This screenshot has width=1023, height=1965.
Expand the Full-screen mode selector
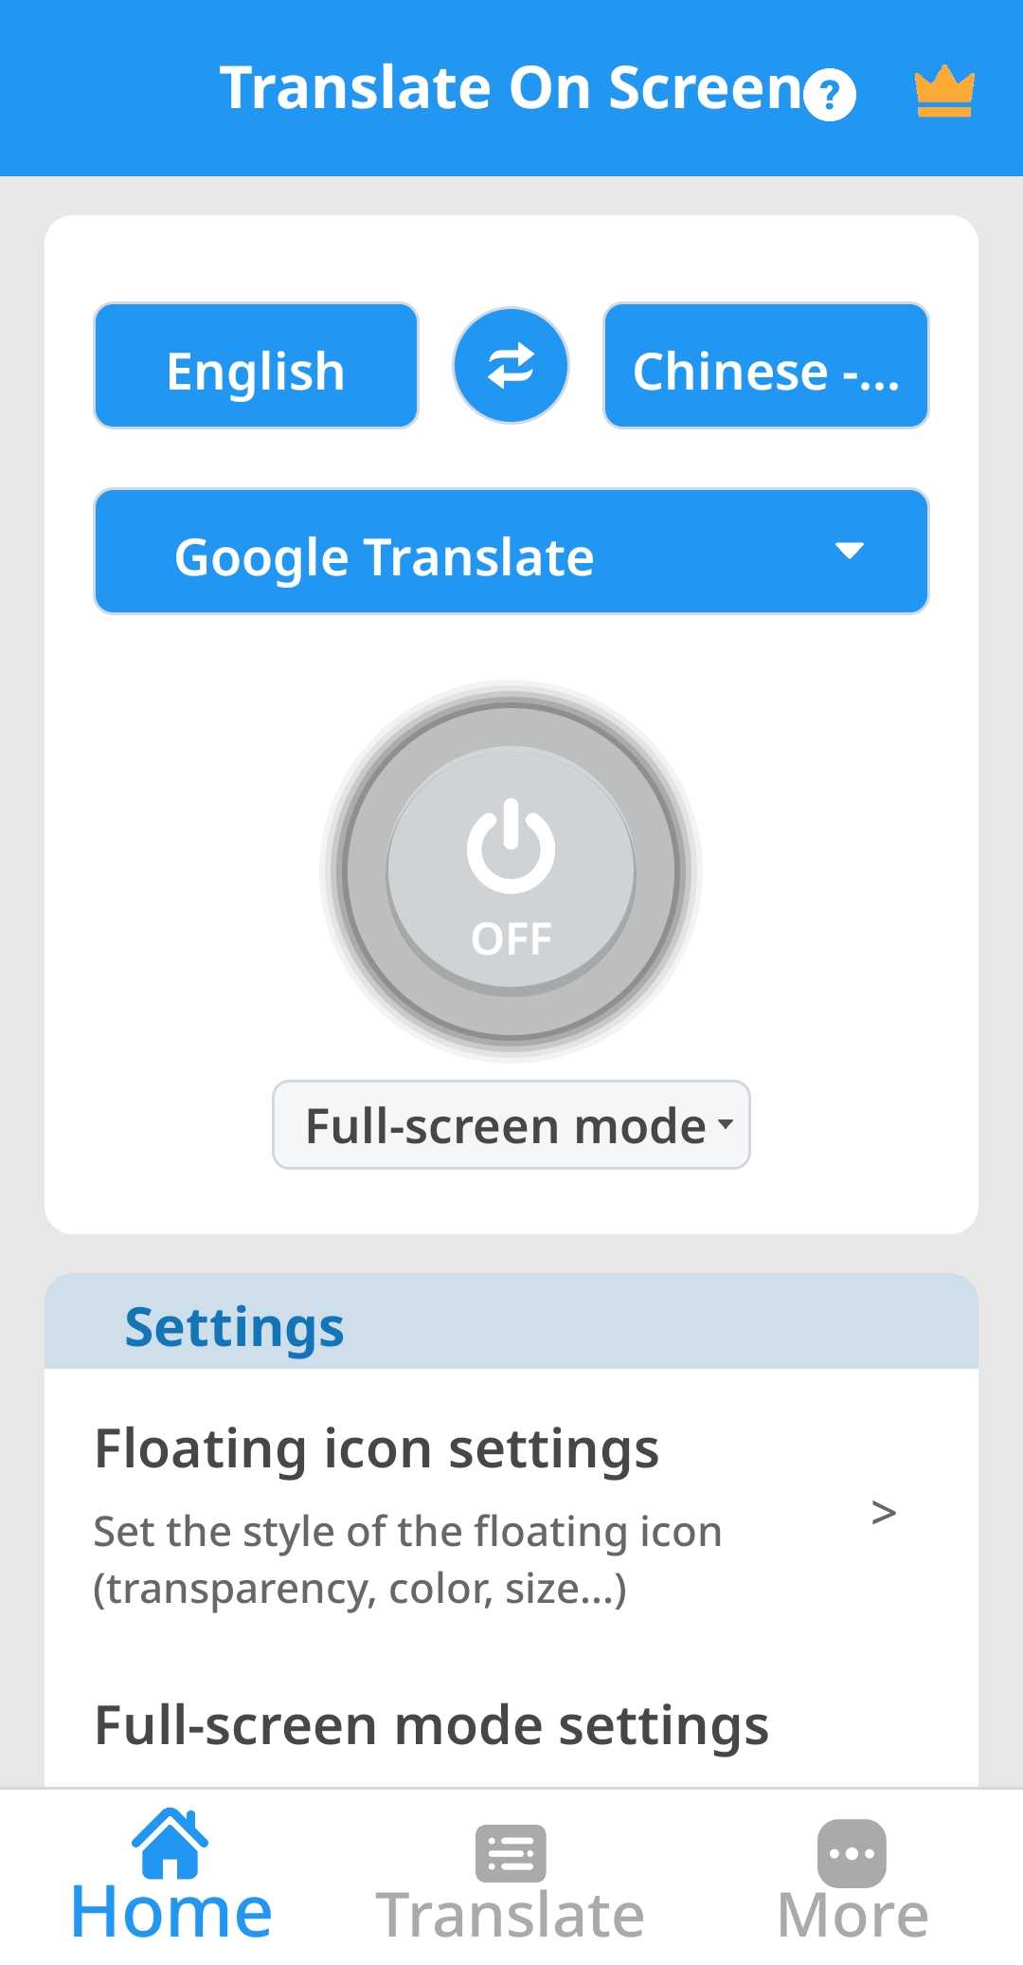tap(511, 1125)
